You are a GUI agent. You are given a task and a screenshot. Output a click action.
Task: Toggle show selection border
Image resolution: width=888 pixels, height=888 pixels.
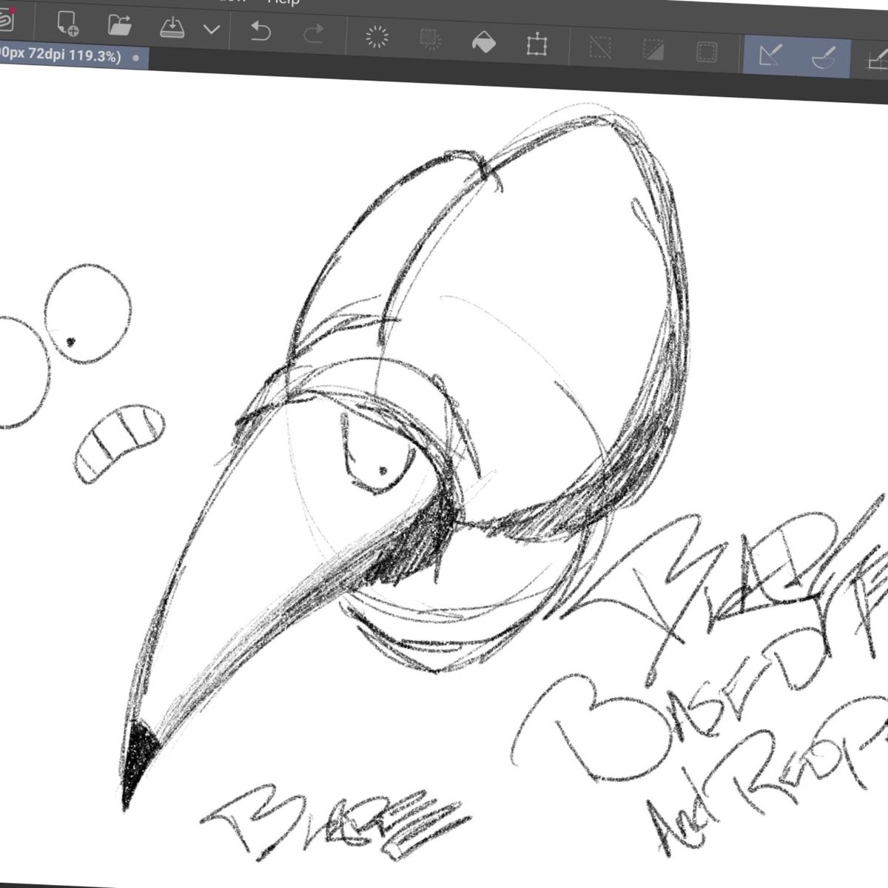(707, 53)
